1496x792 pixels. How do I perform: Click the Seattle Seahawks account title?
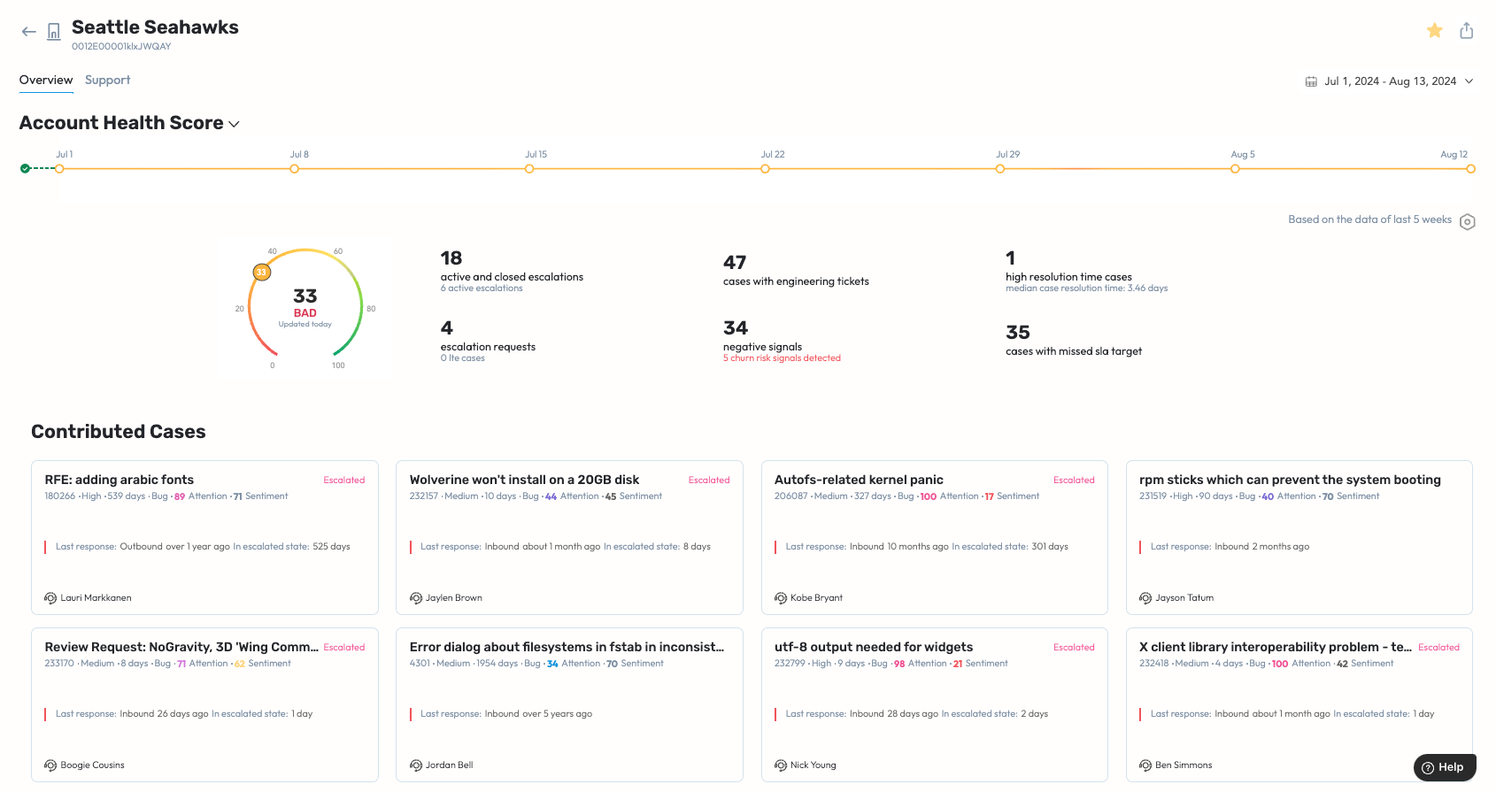(155, 27)
